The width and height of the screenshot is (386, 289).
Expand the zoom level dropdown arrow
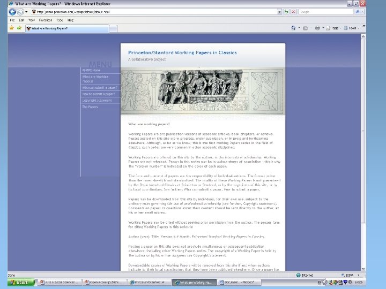click(359, 275)
